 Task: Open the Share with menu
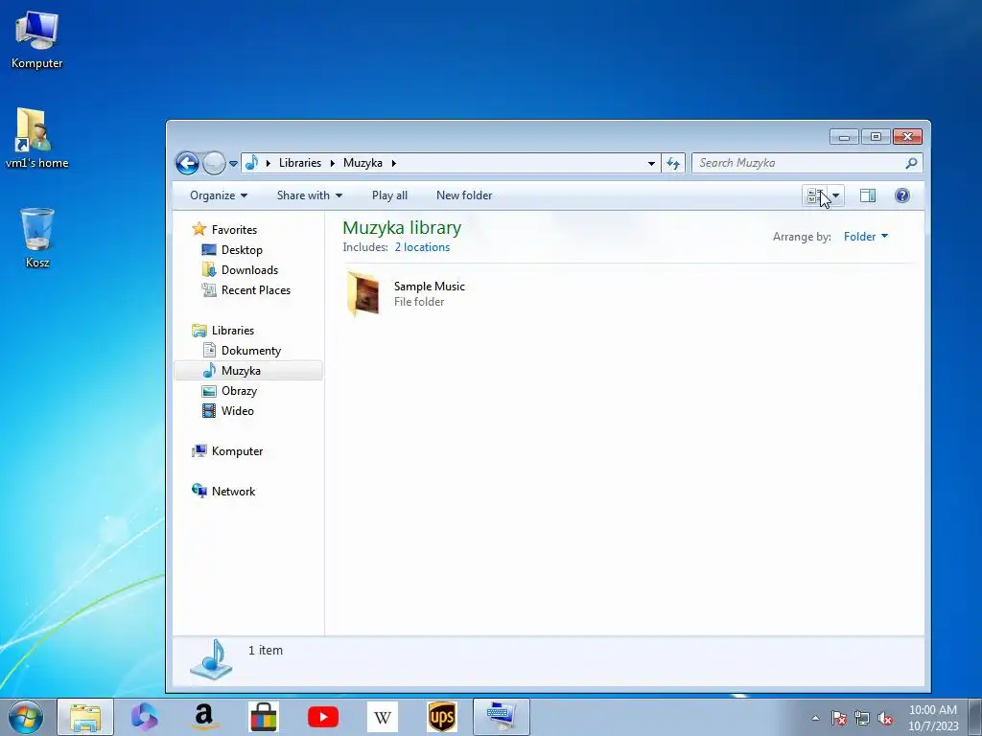pyautogui.click(x=310, y=195)
